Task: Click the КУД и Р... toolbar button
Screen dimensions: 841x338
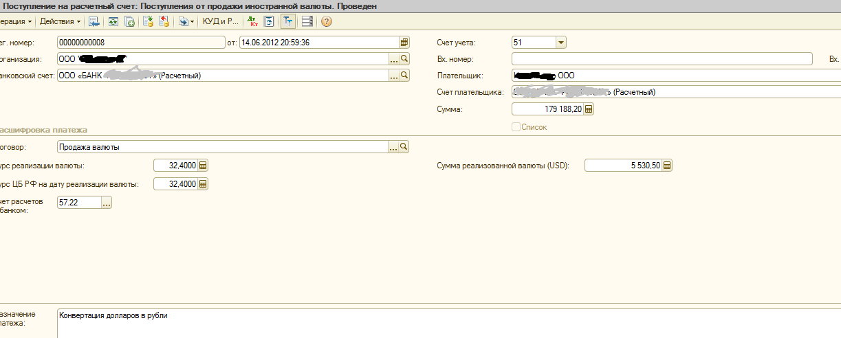Action: [x=221, y=21]
